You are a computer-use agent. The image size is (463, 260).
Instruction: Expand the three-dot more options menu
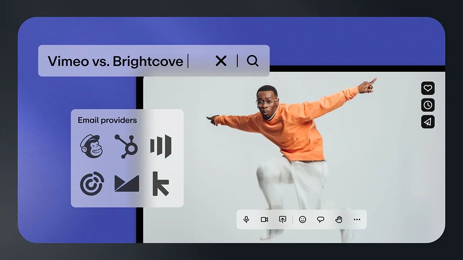click(357, 220)
